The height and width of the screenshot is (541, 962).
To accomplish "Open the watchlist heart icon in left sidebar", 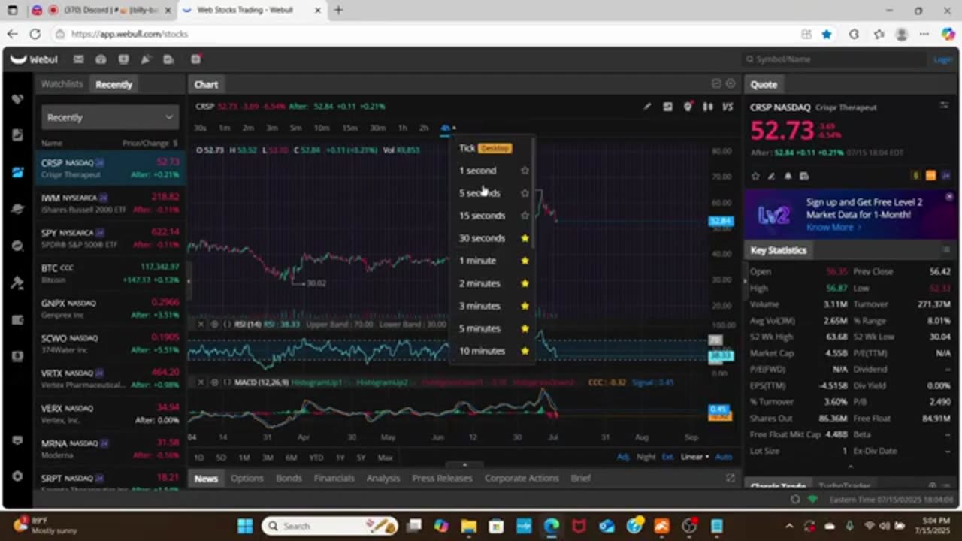I will pyautogui.click(x=18, y=99).
